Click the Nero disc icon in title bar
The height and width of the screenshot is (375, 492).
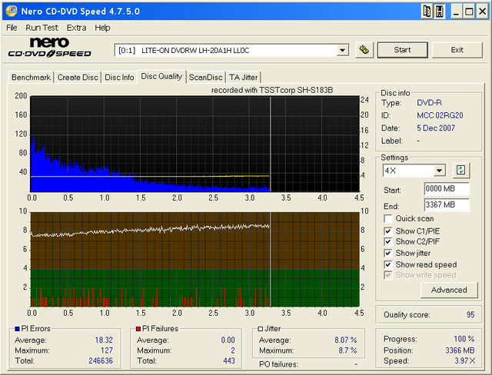point(12,11)
